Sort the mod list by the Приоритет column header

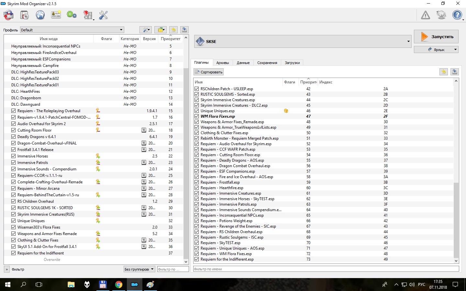(171, 39)
